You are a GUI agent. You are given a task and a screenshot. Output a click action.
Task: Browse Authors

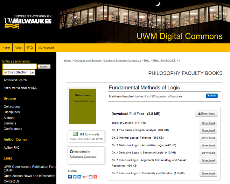click(x=9, y=118)
